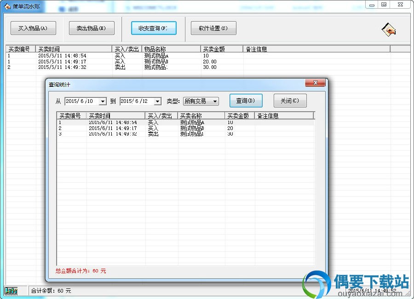Click the main window 买卖编号 column header
The width and height of the screenshot is (414, 299).
point(21,49)
